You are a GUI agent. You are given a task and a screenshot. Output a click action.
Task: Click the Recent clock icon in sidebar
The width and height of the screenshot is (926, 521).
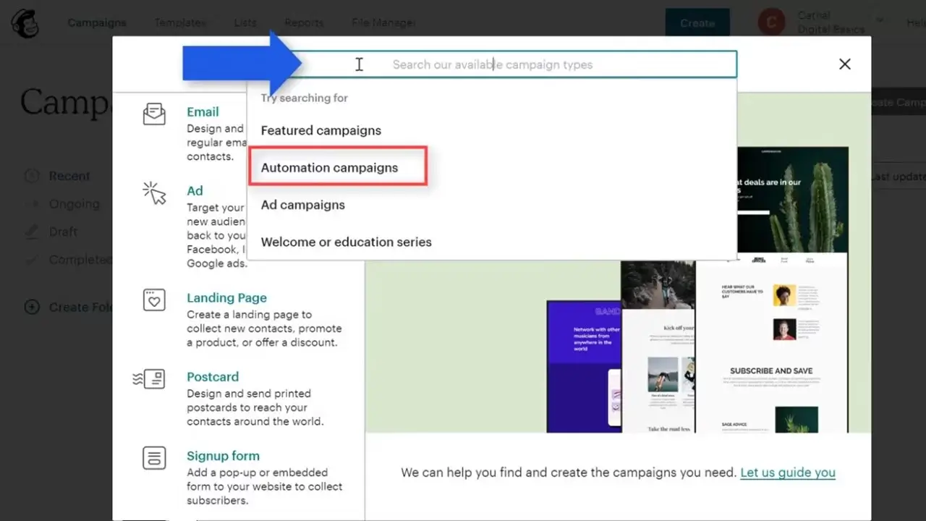(32, 176)
